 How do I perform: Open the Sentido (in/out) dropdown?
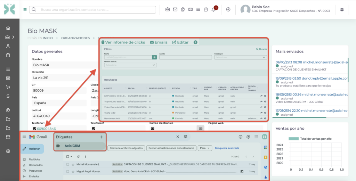[130, 65]
